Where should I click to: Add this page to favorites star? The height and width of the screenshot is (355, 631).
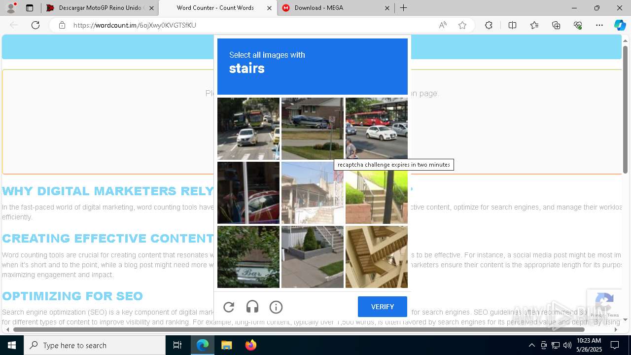point(462,25)
